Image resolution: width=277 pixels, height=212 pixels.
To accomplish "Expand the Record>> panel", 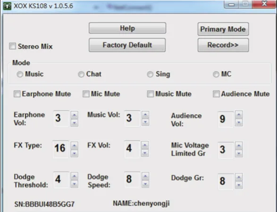I will click(223, 45).
